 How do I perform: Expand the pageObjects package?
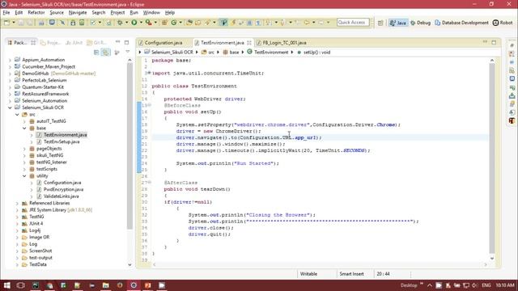[24, 149]
